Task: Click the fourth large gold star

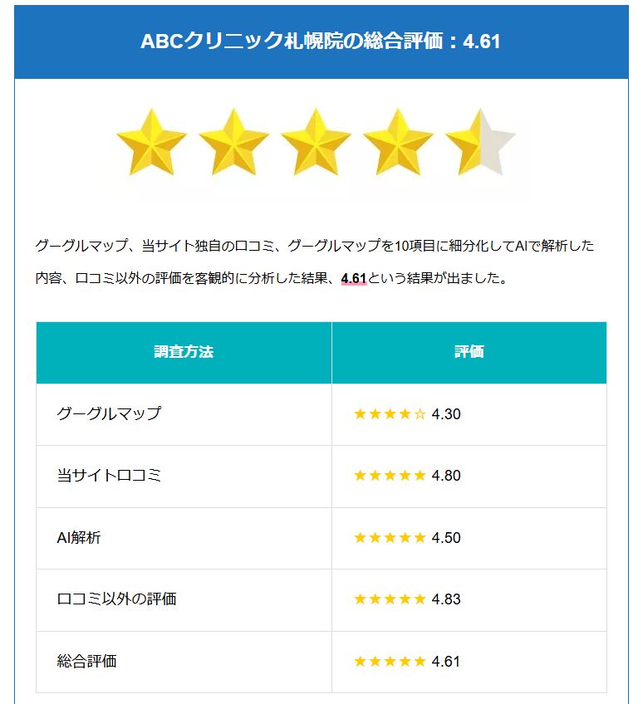Action: 398,142
